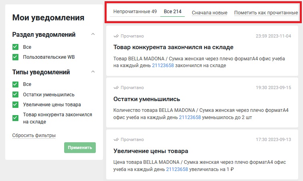Click 'Пометить как прочитанные' link
This screenshot has width=303, height=181.
pos(266,13)
